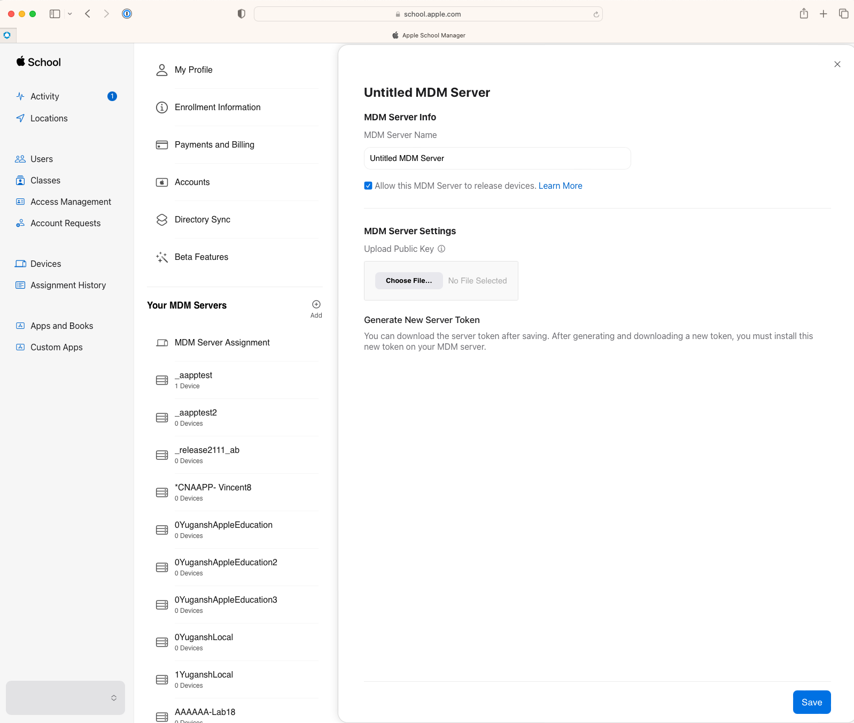Screen dimensions: 854x723
Task: Open the Activity section icon
Action: [20, 96]
